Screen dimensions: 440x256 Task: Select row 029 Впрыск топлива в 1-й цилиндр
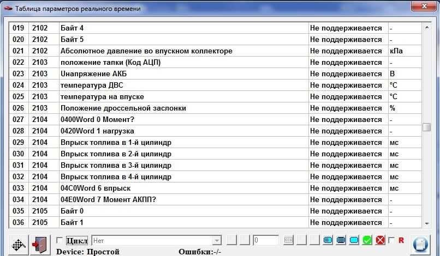[116, 142]
